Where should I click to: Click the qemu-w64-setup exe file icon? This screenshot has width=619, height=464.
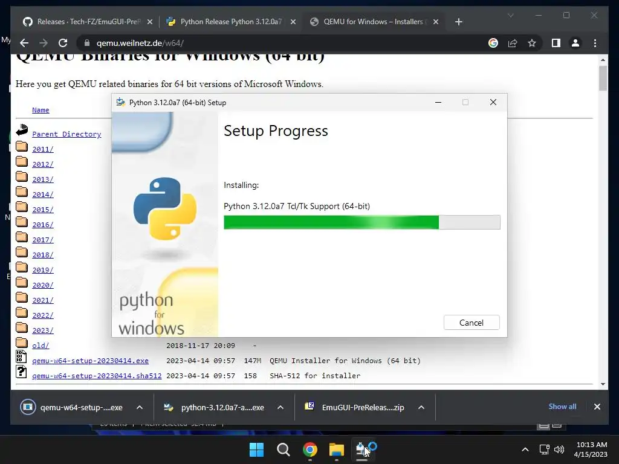(21, 356)
